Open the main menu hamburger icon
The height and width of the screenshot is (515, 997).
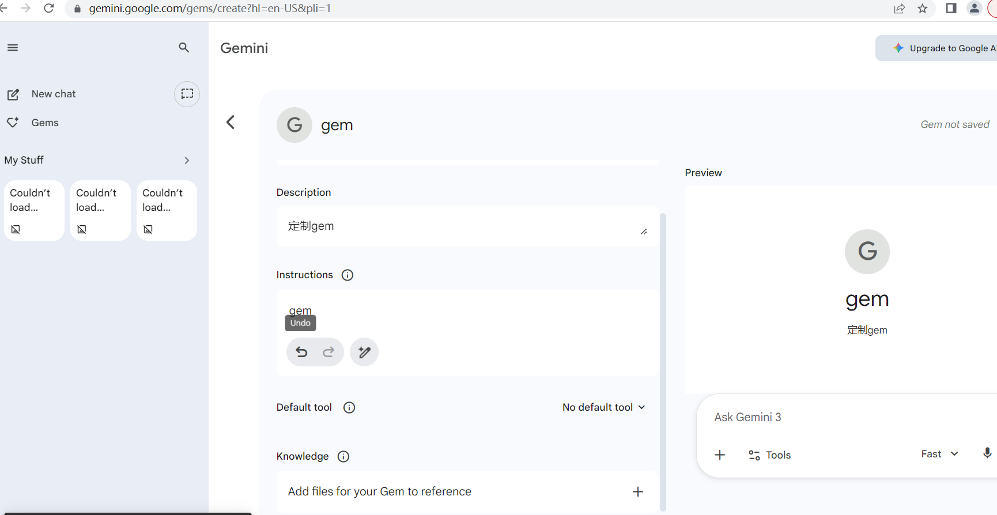pyautogui.click(x=13, y=48)
